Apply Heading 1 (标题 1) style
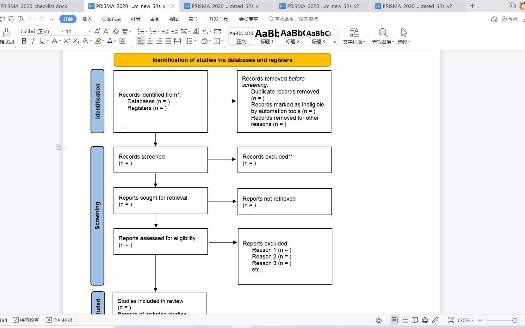The height and width of the screenshot is (328, 525). pyautogui.click(x=267, y=36)
